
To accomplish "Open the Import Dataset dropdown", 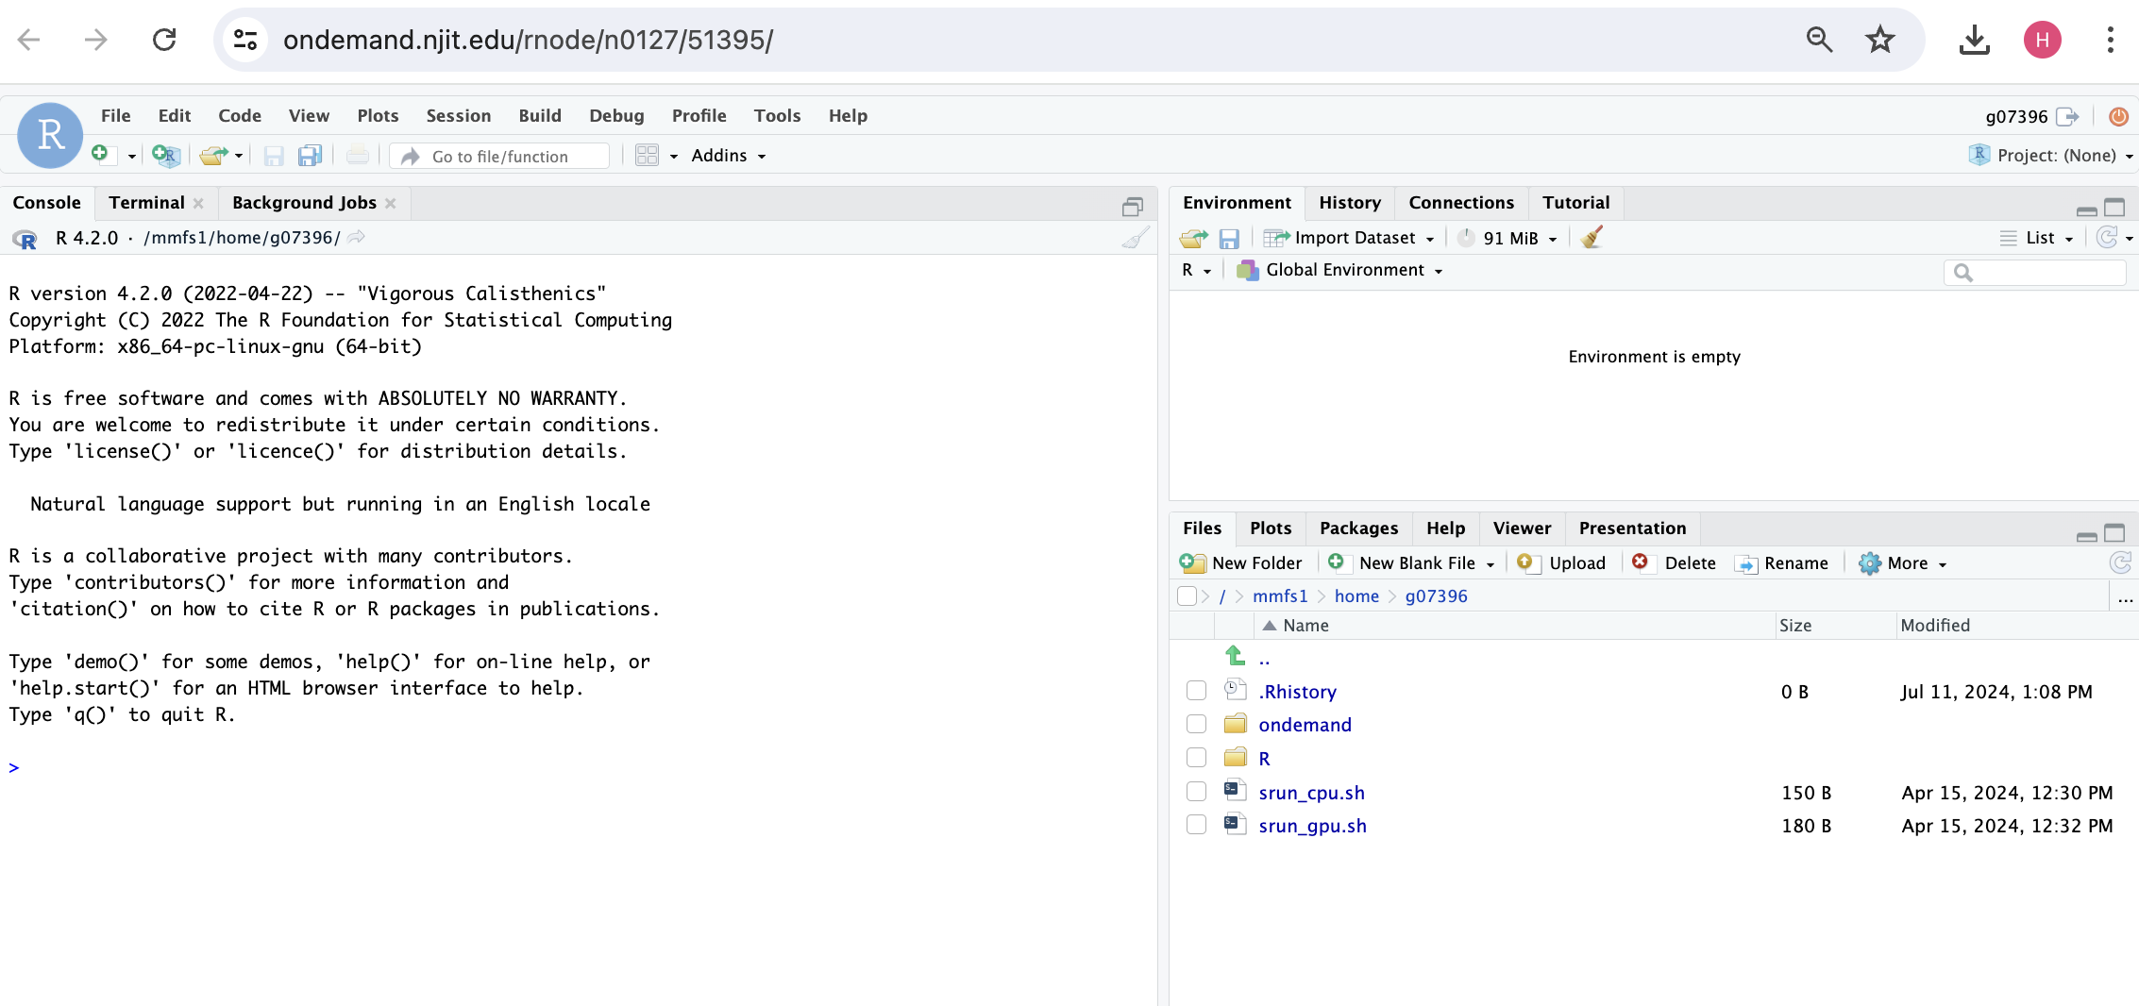I will point(1350,238).
